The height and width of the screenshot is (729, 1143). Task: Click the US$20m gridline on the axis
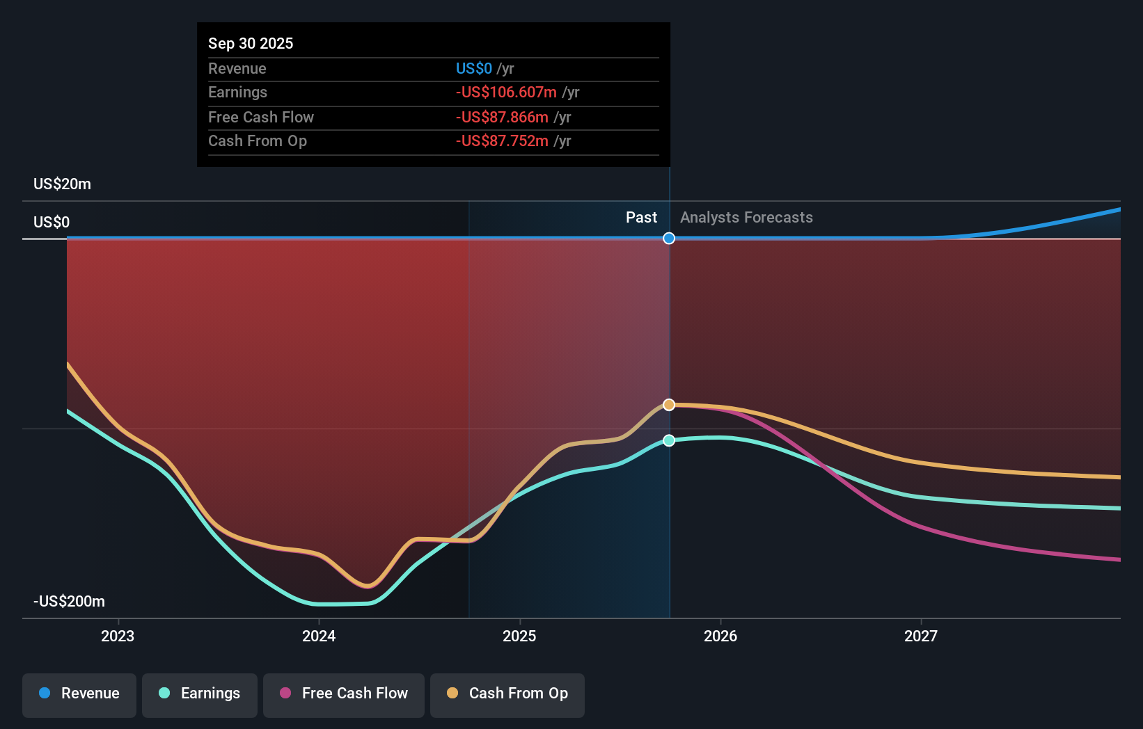coord(61,184)
